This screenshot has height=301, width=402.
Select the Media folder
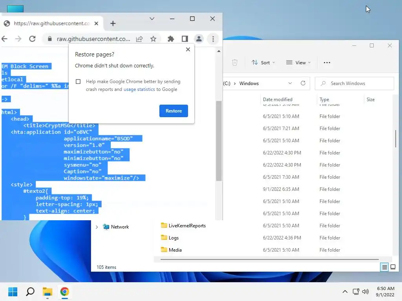click(175, 250)
